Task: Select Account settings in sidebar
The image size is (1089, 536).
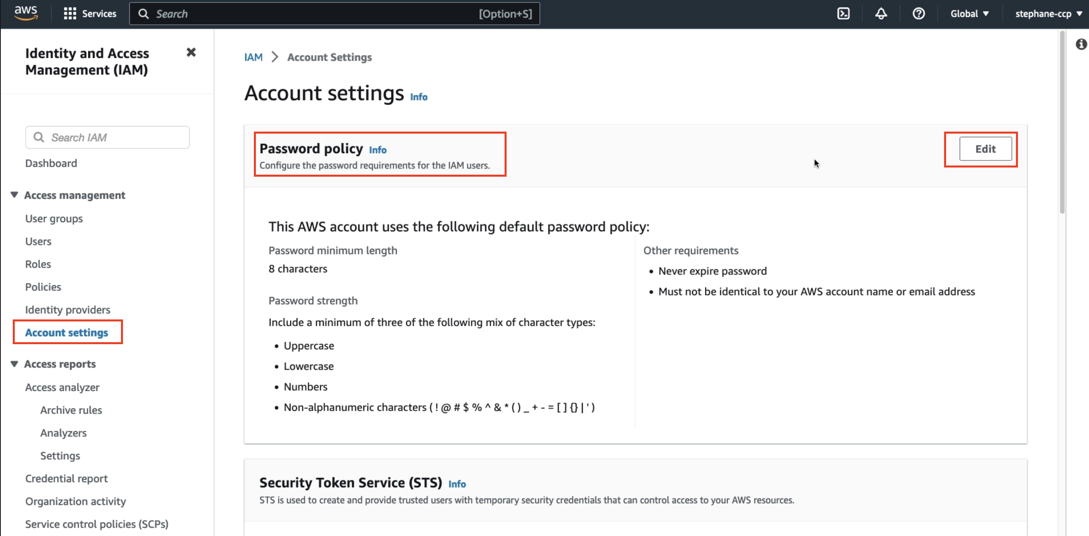Action: pos(67,333)
